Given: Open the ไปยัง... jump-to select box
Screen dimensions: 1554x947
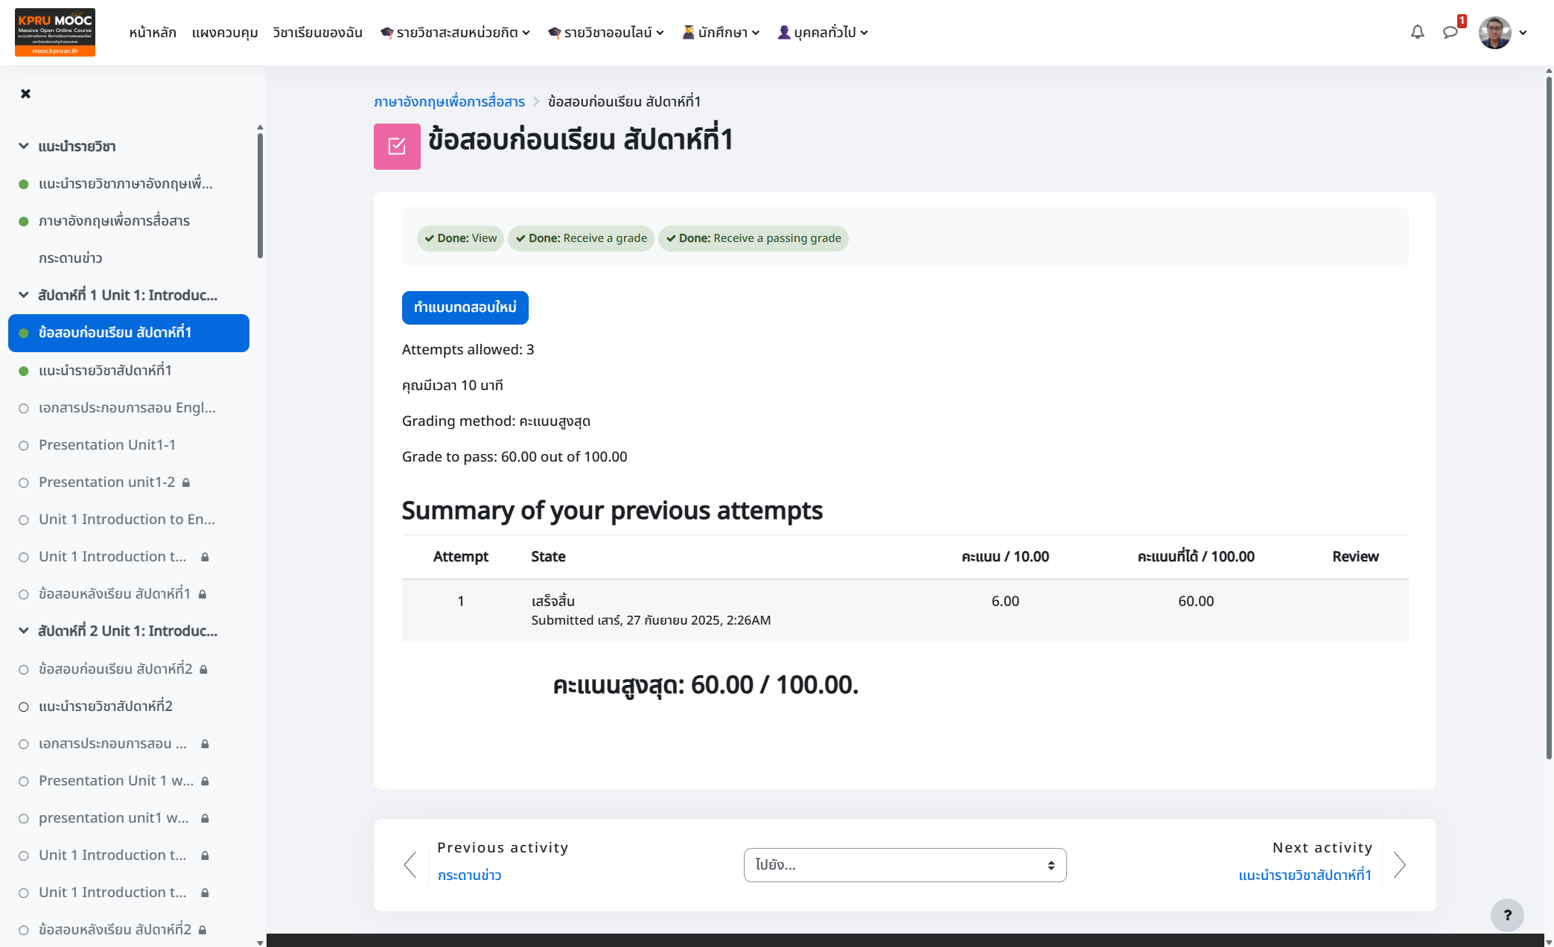Looking at the screenshot, I should tap(905, 865).
